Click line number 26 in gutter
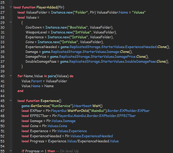The image size is (173, 153). [3, 7]
